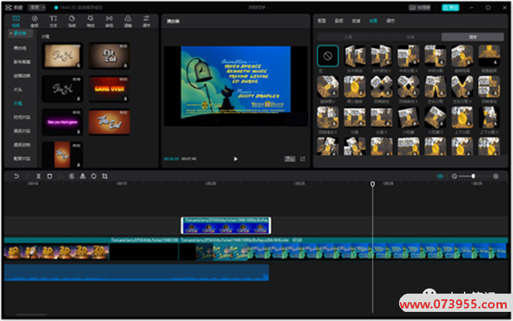Switch to the Adjust tab in properties panel
Screen dimensions: 513x321
[x=390, y=21]
